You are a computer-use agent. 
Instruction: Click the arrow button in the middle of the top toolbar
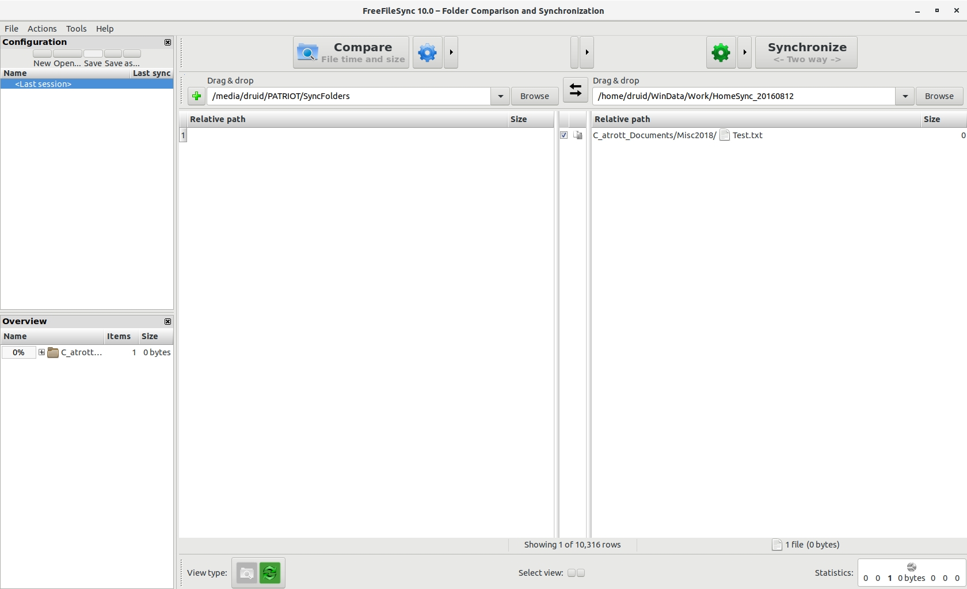click(587, 53)
